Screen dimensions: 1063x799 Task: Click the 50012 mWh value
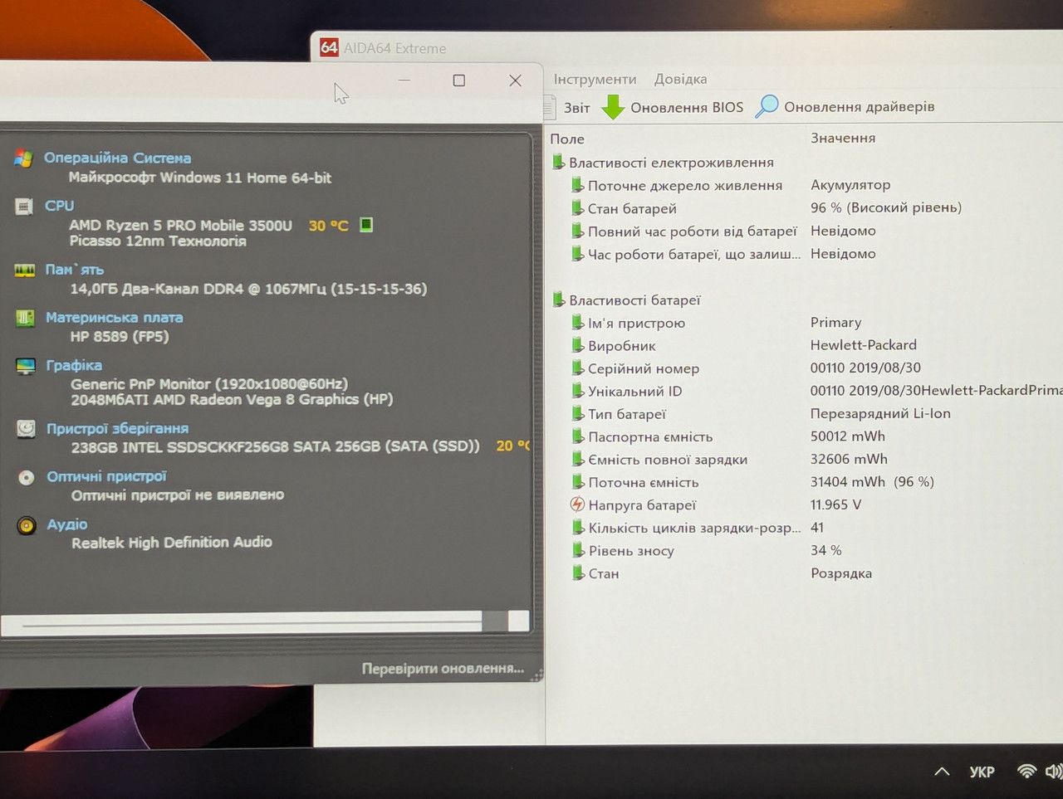click(848, 436)
